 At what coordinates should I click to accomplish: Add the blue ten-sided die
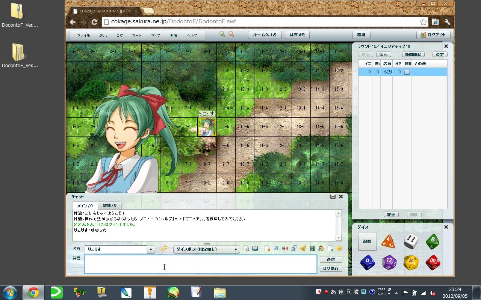click(367, 262)
